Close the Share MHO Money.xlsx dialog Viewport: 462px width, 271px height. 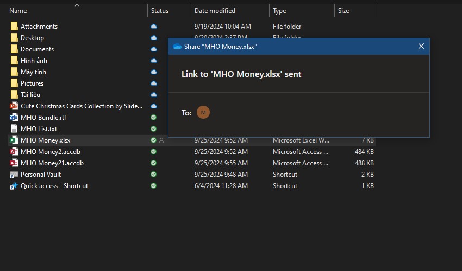[x=421, y=47]
